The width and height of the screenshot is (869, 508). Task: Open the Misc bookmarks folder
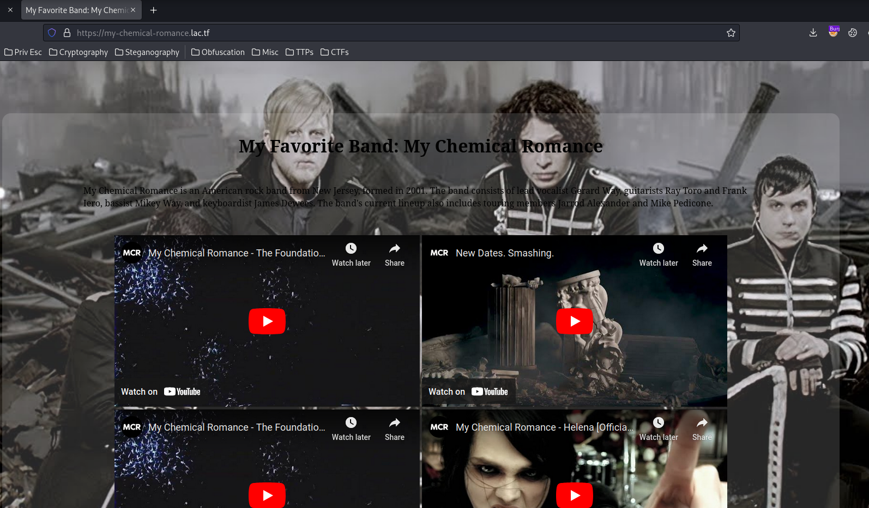tap(265, 52)
